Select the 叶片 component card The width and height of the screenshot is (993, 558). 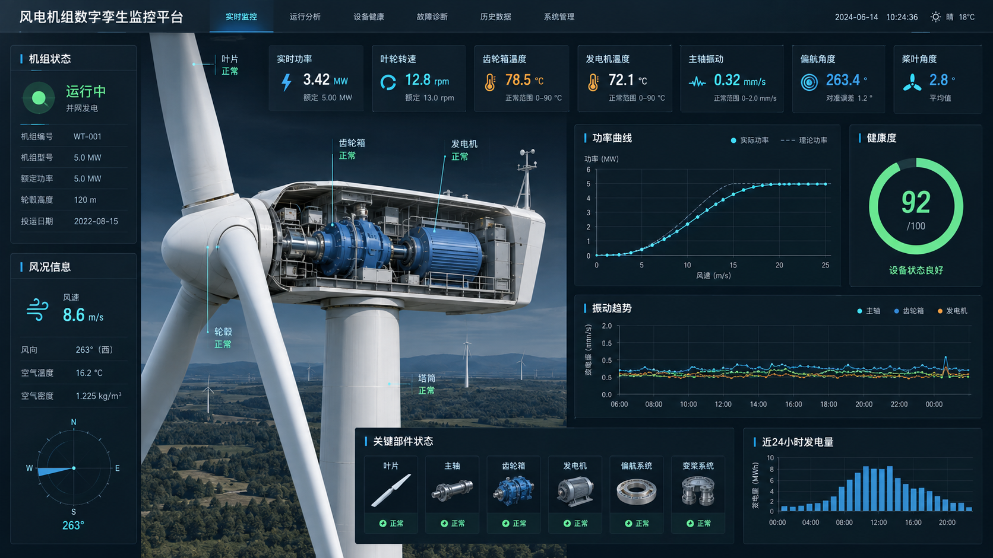pyautogui.click(x=391, y=494)
